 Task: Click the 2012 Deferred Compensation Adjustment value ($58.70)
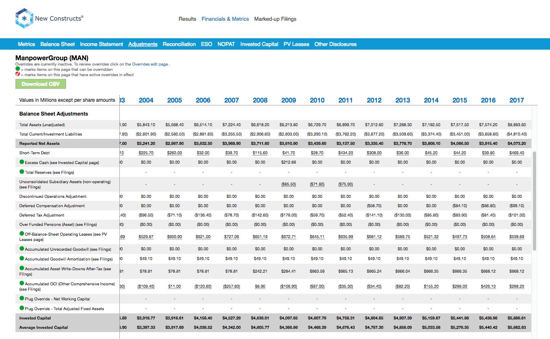[x=374, y=206]
